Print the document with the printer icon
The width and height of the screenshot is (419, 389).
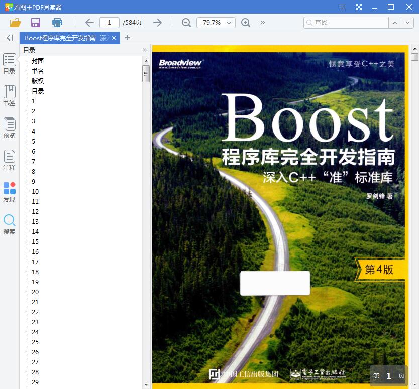click(x=57, y=23)
